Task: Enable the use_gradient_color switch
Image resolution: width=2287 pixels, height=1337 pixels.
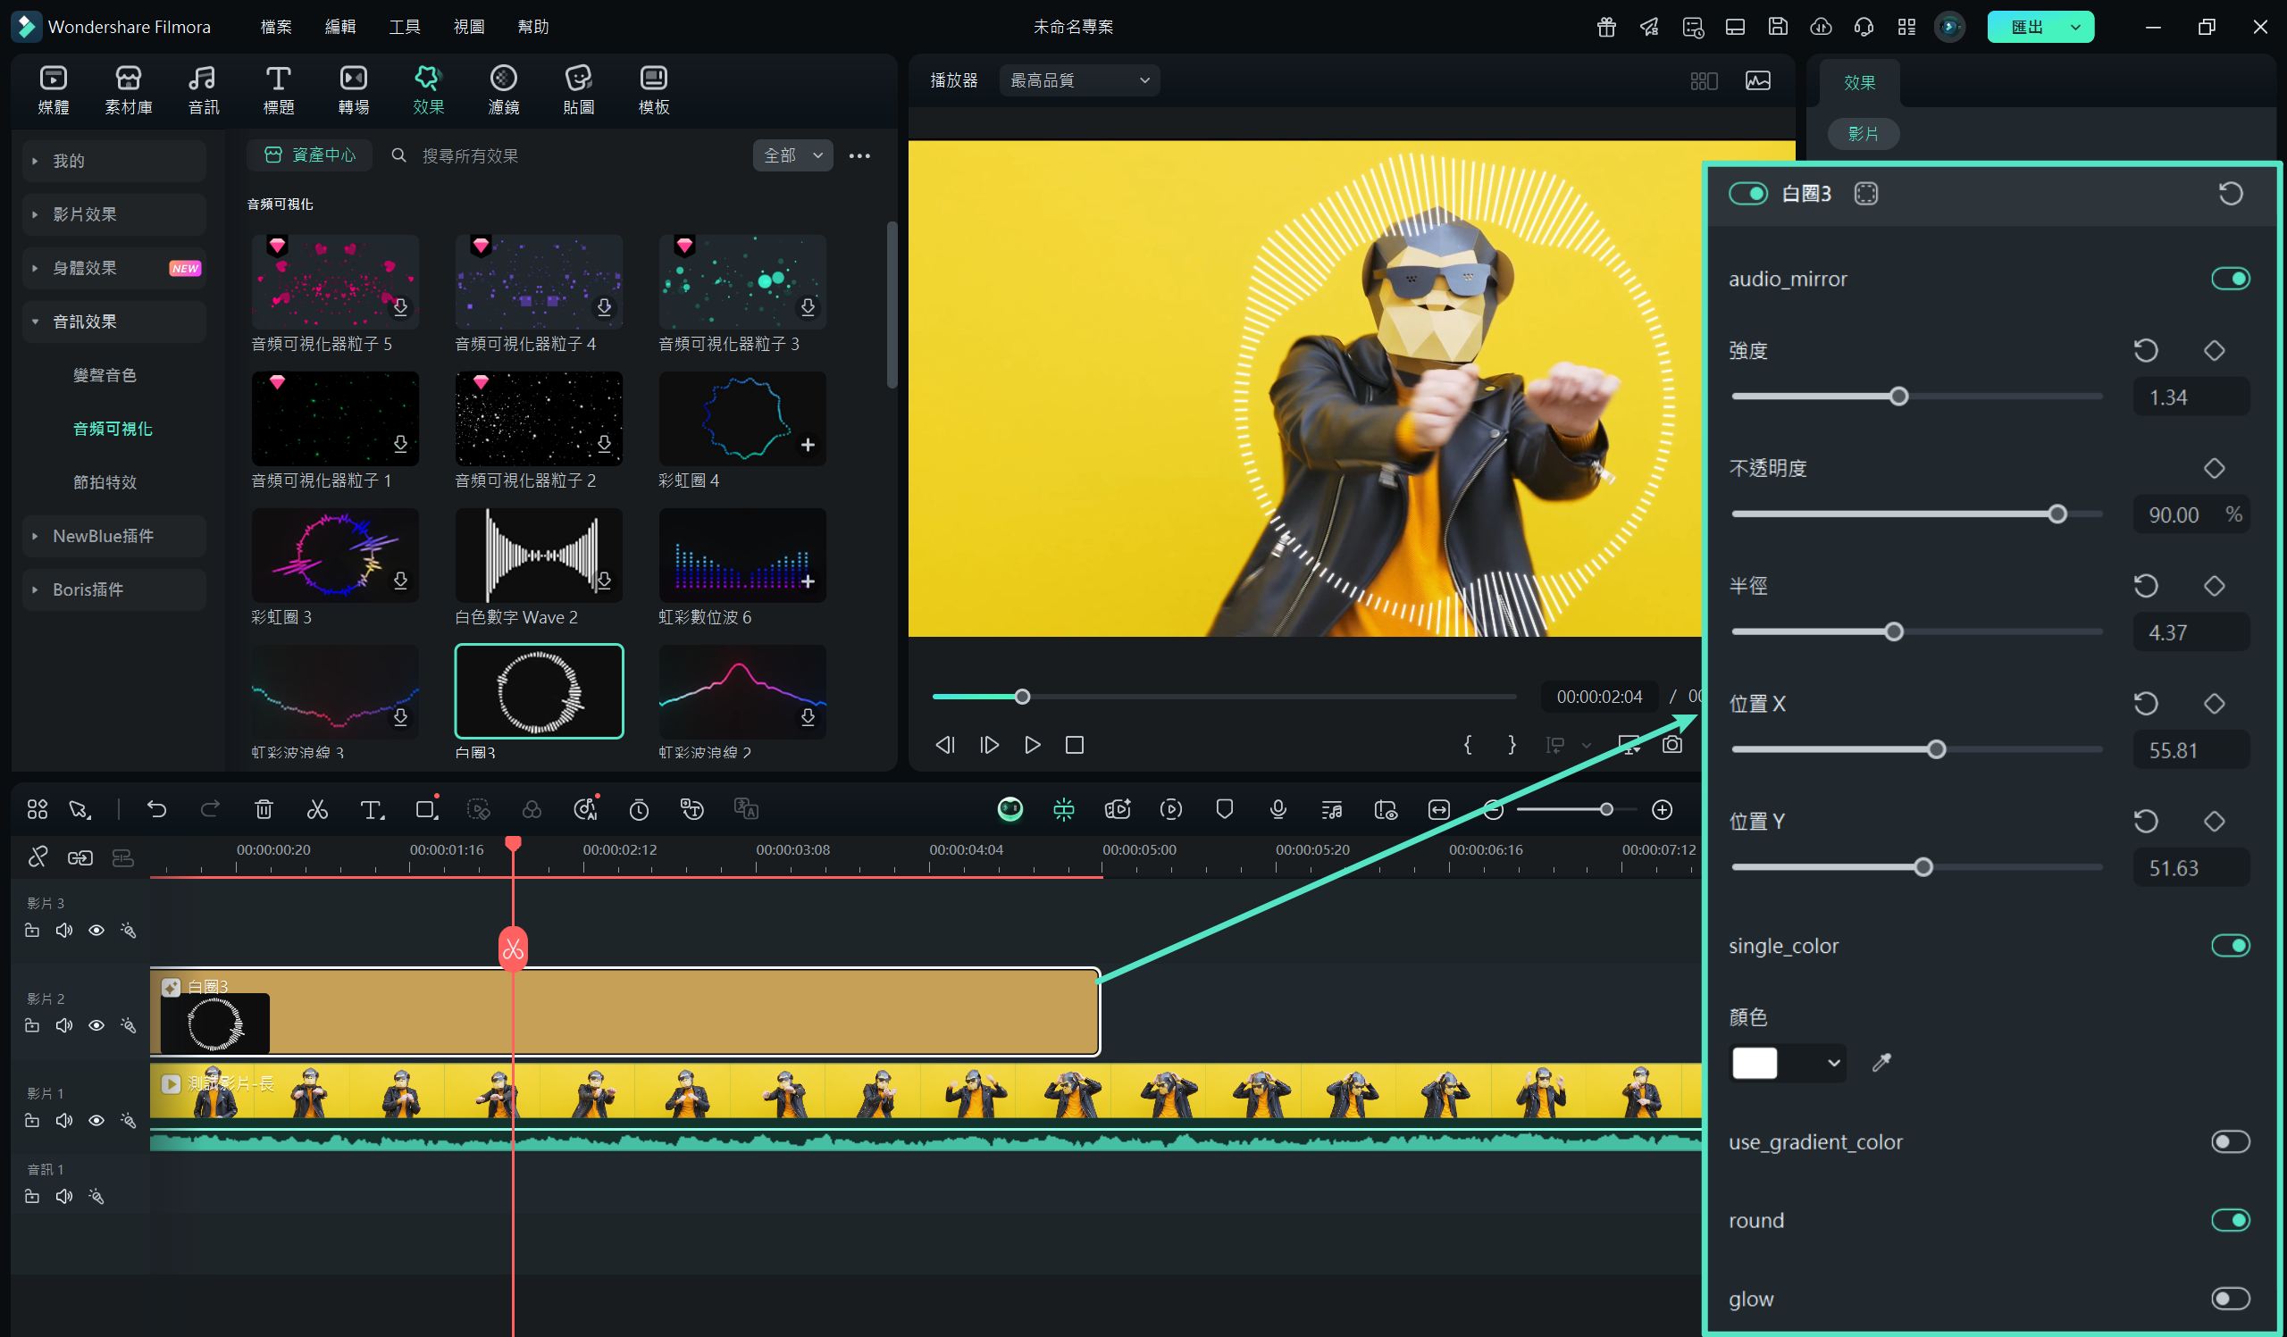Action: pyautogui.click(x=2231, y=1141)
